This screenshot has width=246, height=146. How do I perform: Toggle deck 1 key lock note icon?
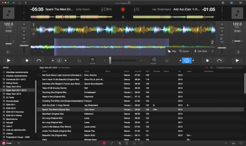13,41
